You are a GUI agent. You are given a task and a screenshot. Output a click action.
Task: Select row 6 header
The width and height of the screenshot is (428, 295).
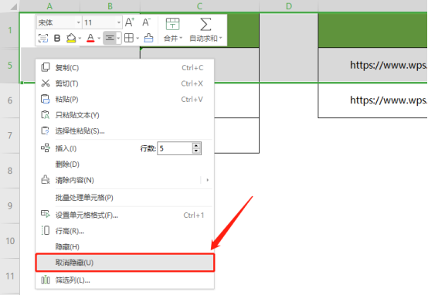click(x=10, y=100)
